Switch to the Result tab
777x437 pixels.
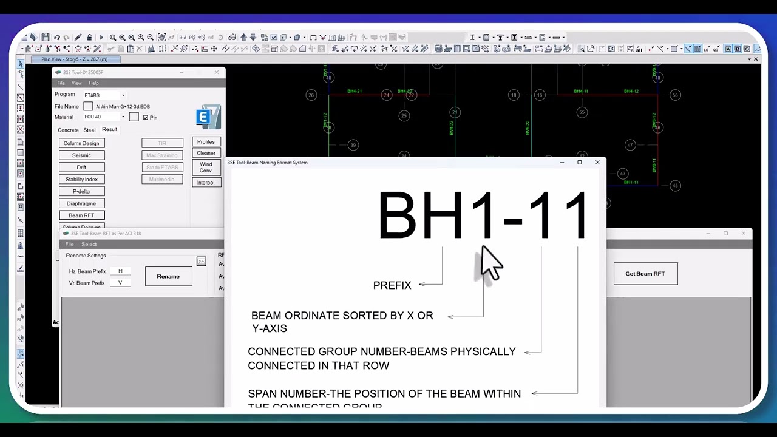pyautogui.click(x=109, y=129)
